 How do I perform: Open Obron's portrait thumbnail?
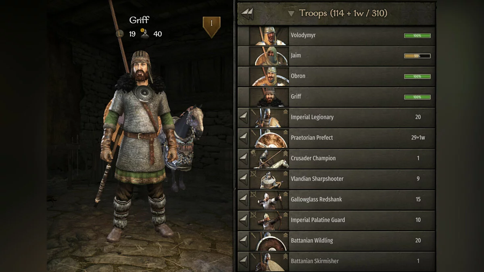pyautogui.click(x=269, y=76)
